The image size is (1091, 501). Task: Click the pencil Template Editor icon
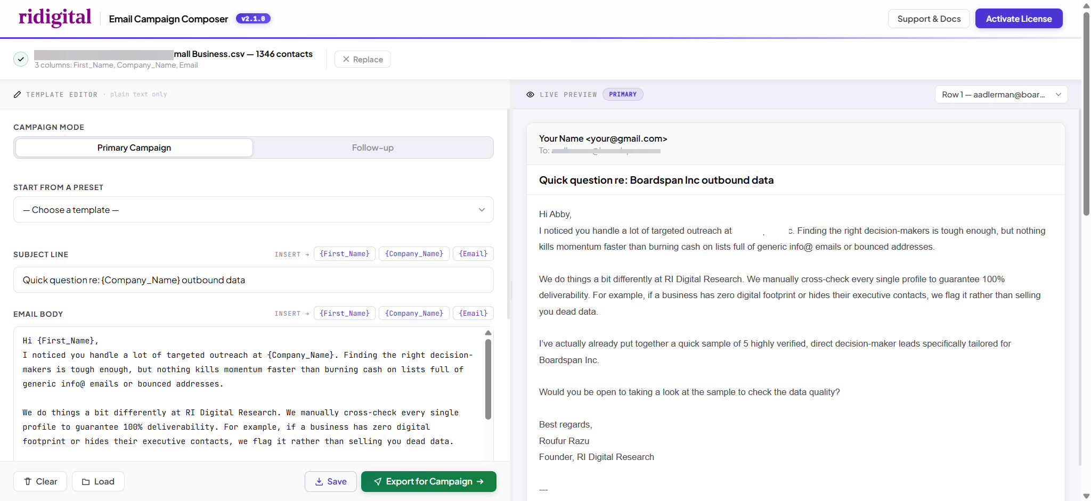(17, 94)
